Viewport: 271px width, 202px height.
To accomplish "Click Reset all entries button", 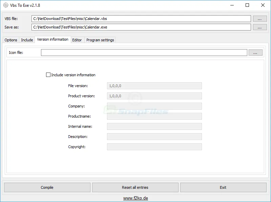I will coord(135,187).
